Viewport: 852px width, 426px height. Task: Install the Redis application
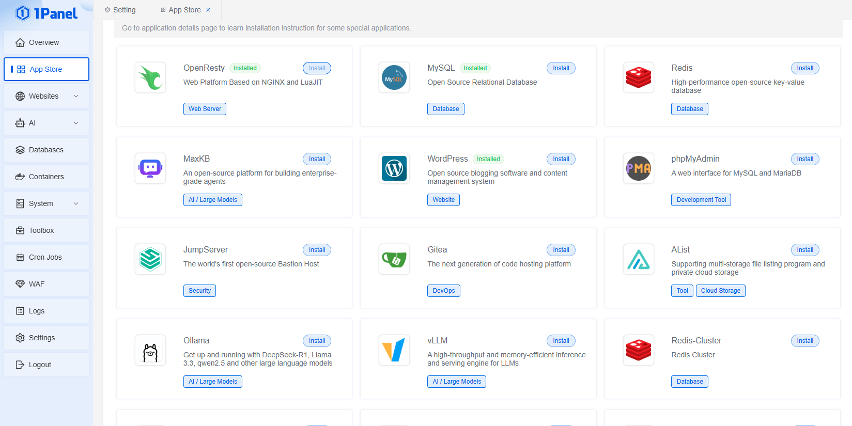tap(805, 68)
